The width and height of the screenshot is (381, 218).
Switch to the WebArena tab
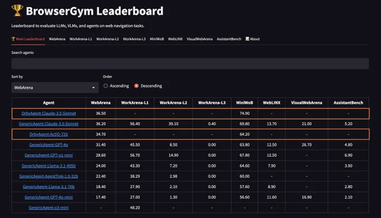57,39
